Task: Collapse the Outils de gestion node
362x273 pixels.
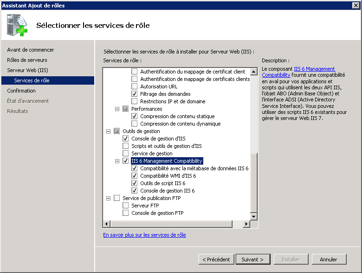Action: coord(109,131)
